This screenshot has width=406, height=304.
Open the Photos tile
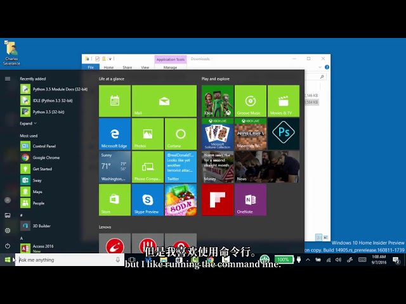148,134
